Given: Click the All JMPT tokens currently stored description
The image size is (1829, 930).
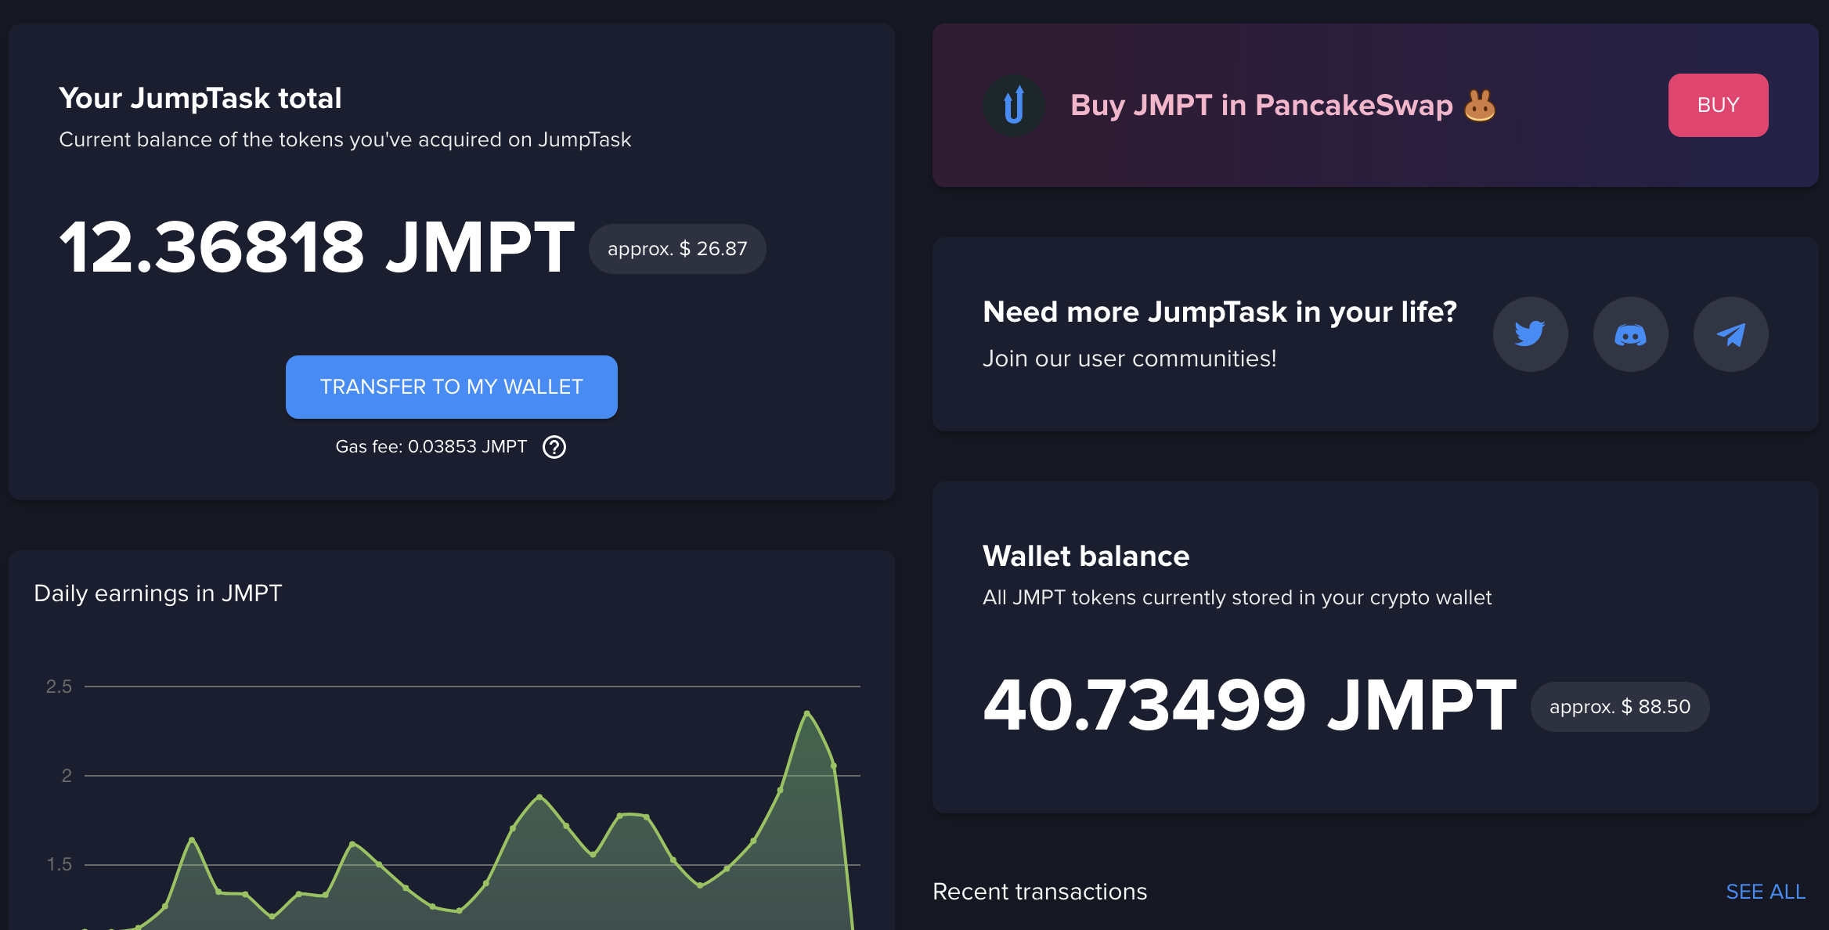Looking at the screenshot, I should pyautogui.click(x=1237, y=597).
